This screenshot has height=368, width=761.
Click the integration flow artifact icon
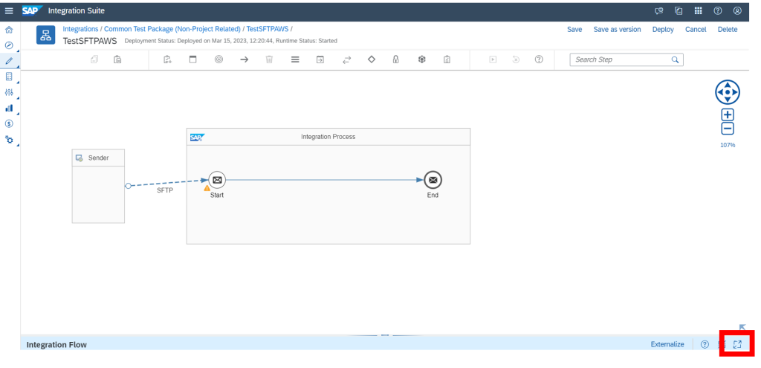coord(45,35)
